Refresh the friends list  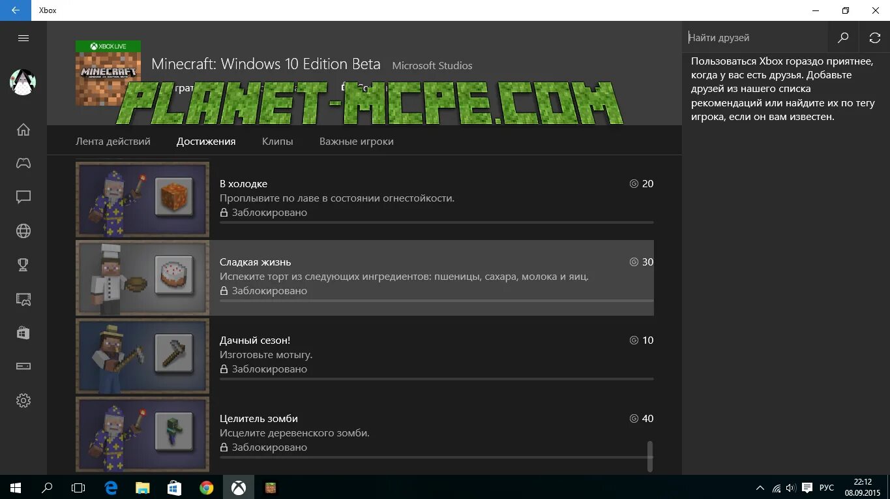pos(875,38)
